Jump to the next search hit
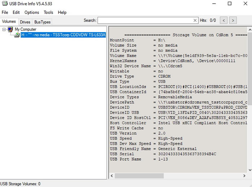252x187 pixels. [x=233, y=21]
